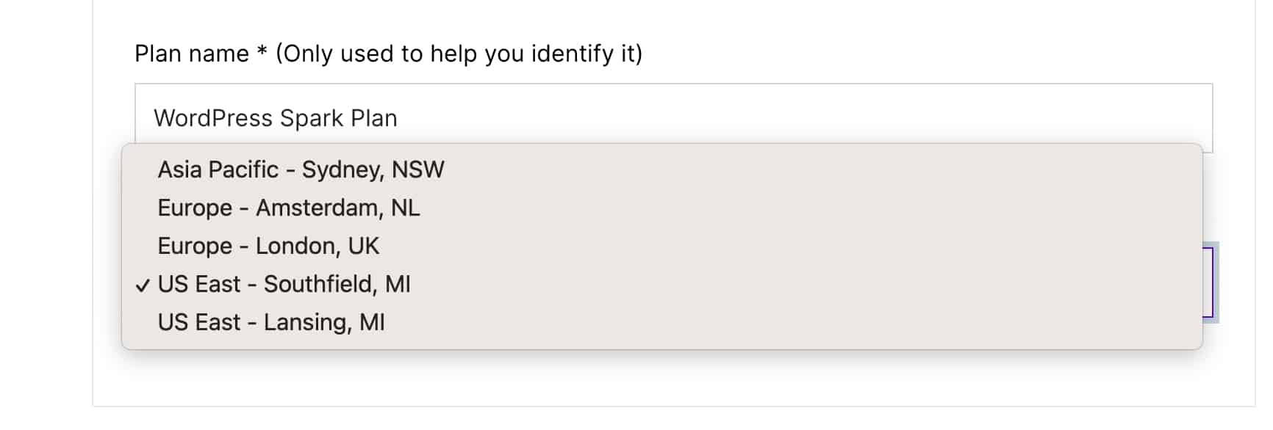This screenshot has height=430, width=1273.
Task: Select the first Europe entry, Amsterdam
Action: tap(288, 208)
